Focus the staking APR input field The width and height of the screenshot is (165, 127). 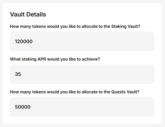coord(82,74)
